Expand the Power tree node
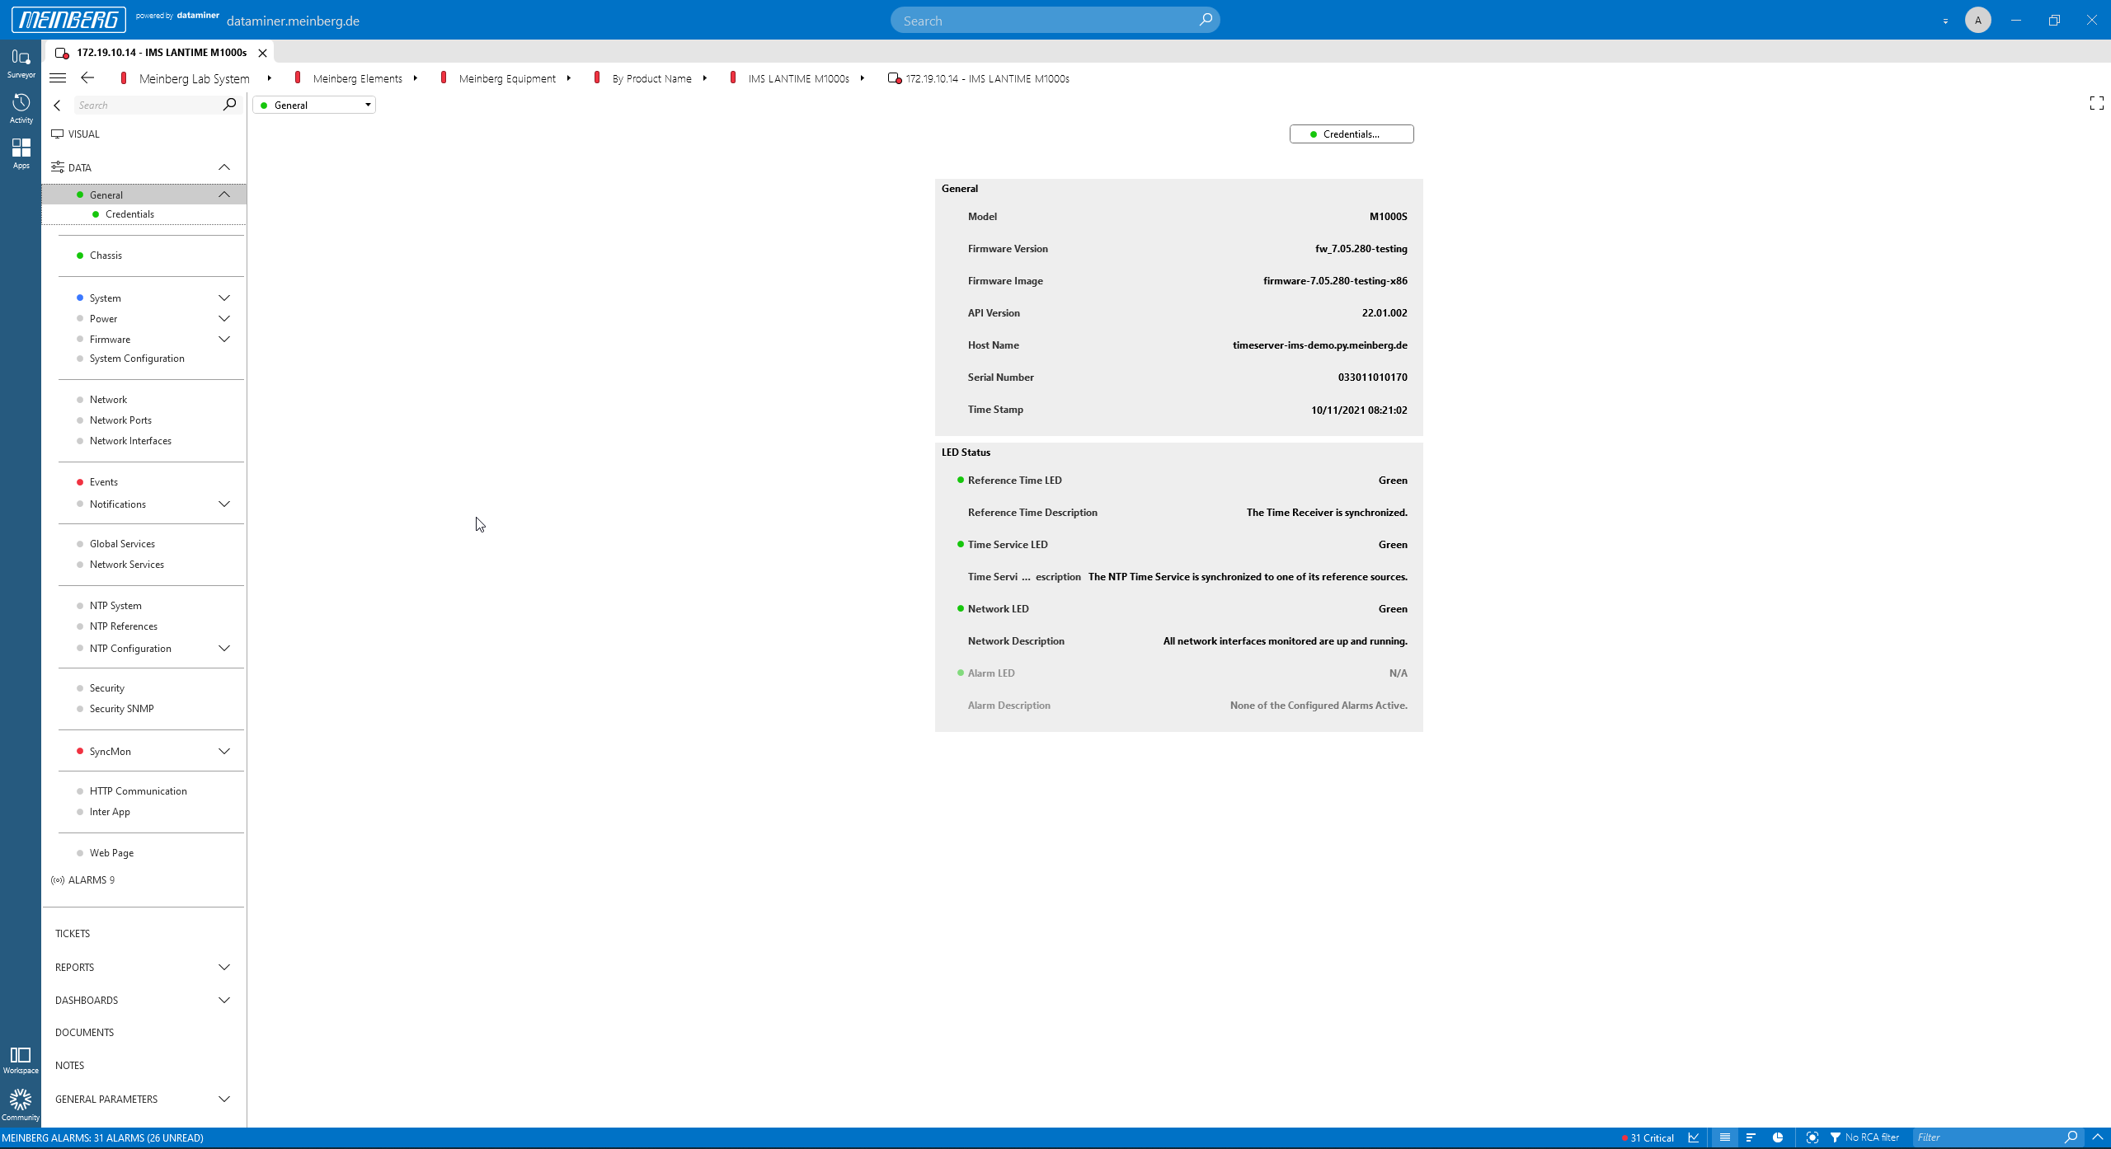The image size is (2111, 1149). click(x=223, y=319)
